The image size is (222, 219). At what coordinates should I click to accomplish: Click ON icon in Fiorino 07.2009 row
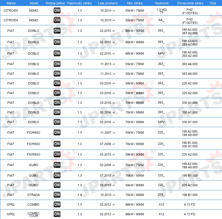[x=57, y=144]
